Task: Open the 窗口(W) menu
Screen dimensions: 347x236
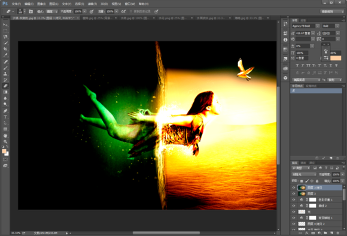Action: 130,4
